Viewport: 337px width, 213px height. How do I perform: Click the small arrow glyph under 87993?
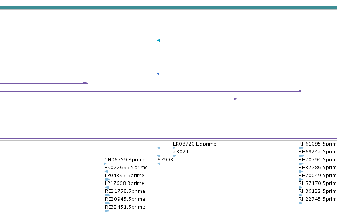tap(158, 164)
